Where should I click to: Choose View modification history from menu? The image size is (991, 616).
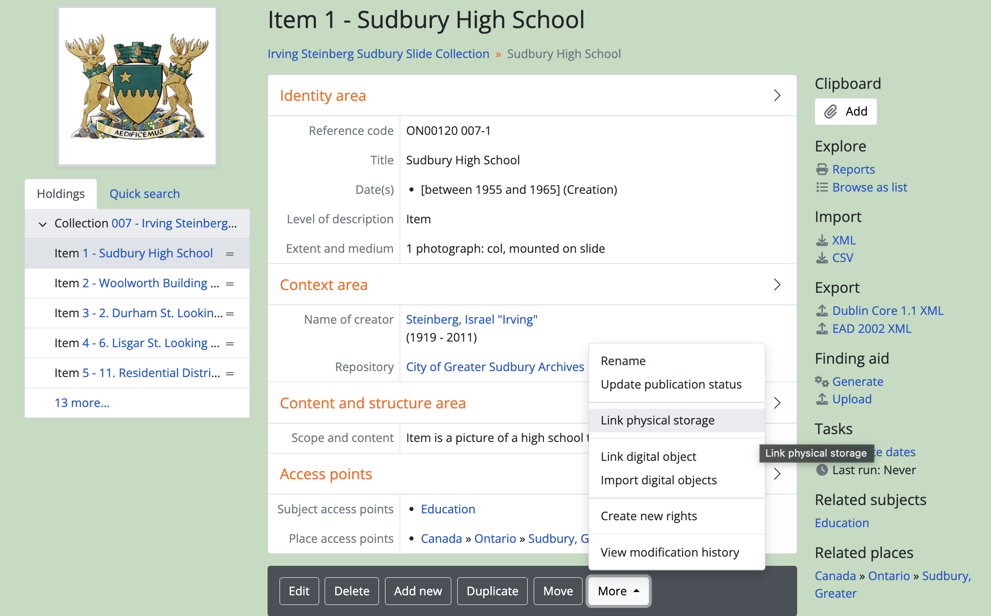(670, 552)
